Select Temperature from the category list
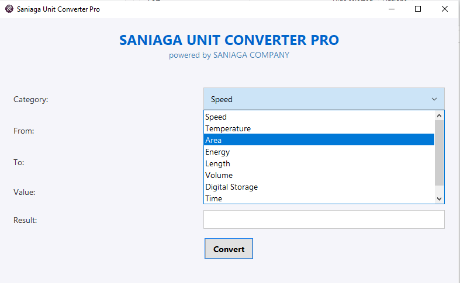This screenshot has height=283, width=460. pyautogui.click(x=319, y=128)
